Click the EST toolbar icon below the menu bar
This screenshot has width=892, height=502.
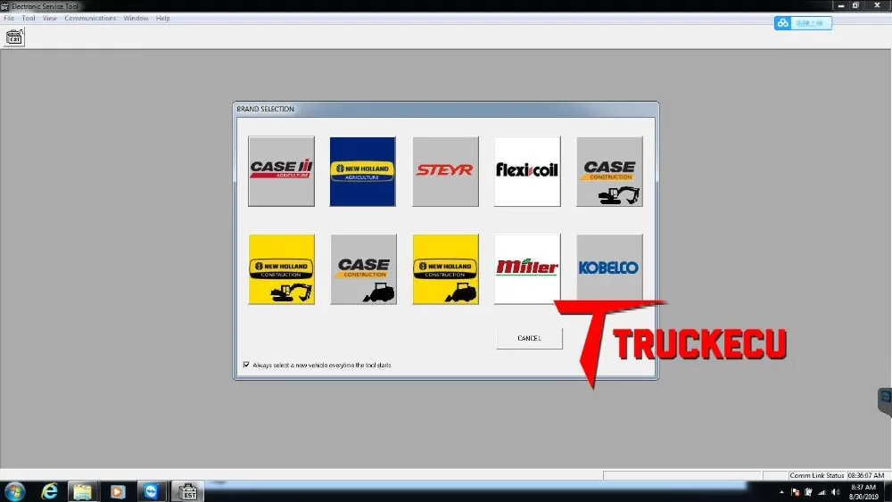14,37
